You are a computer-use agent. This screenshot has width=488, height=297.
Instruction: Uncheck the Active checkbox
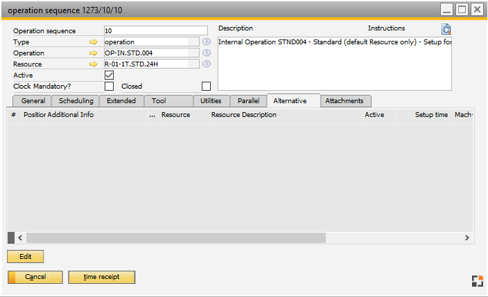pos(109,75)
